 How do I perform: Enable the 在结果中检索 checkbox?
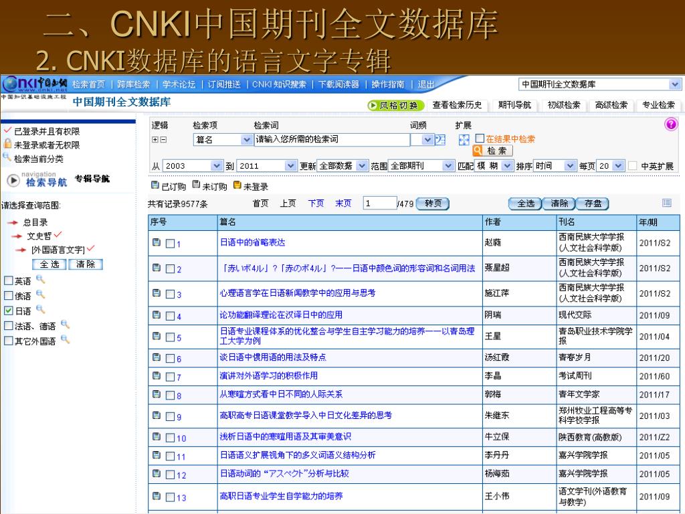[480, 139]
